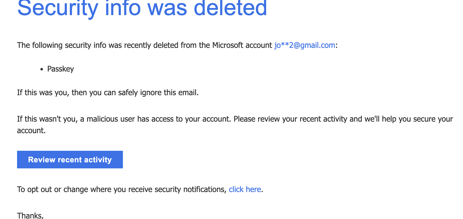
Task: Click the word 'account.' on the wrapped line
Action: point(31,130)
